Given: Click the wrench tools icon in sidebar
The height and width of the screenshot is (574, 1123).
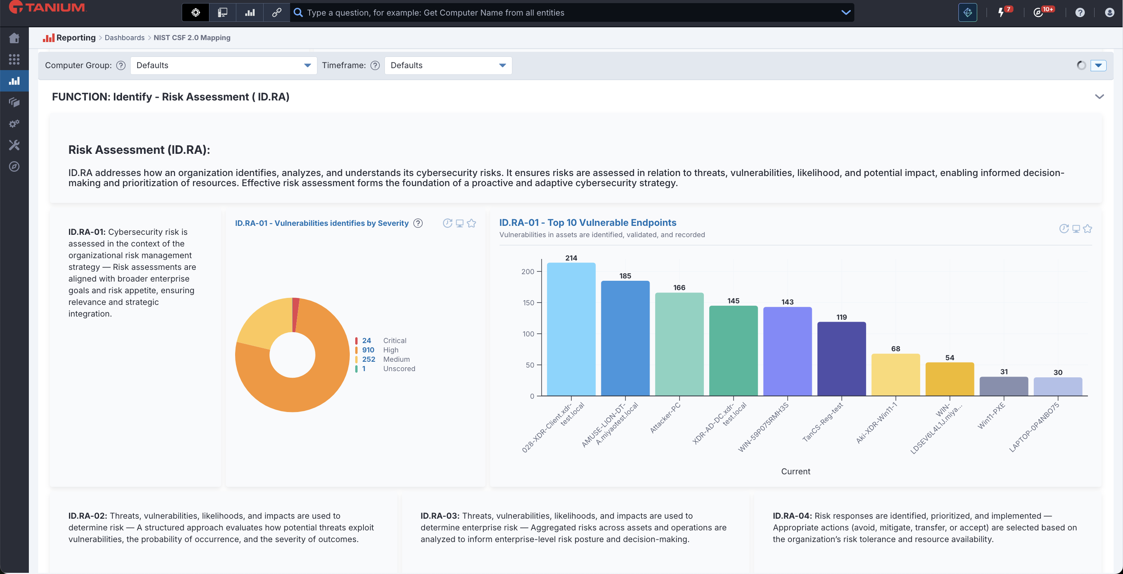Looking at the screenshot, I should pyautogui.click(x=14, y=145).
